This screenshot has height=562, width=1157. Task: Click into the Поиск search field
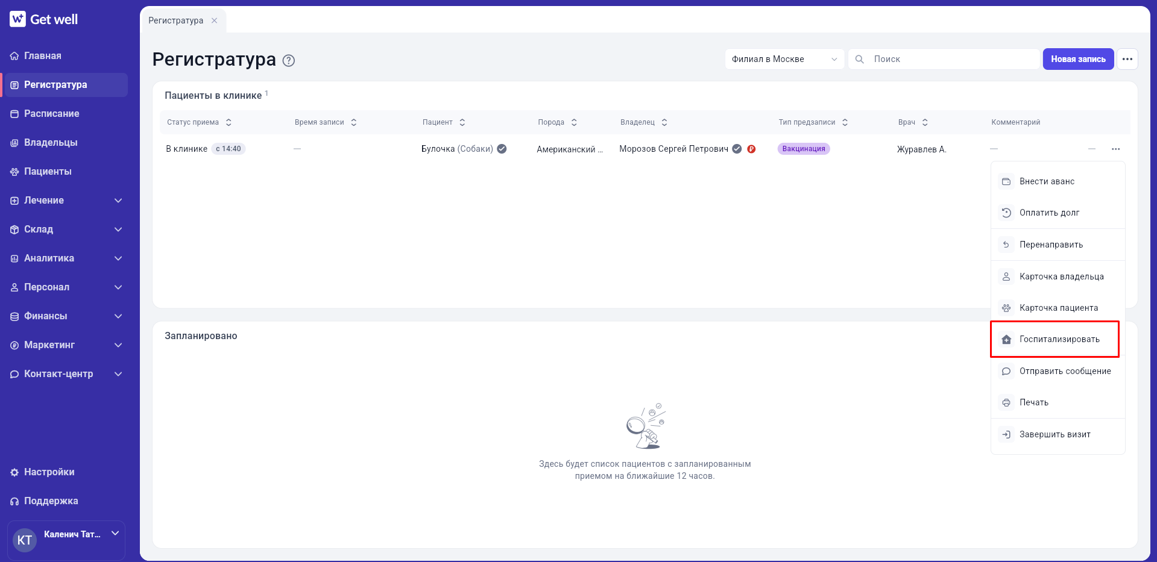tap(944, 59)
